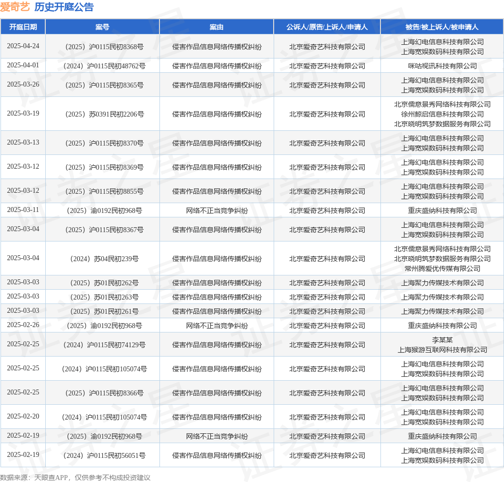Select date cell 2025-04-24
Viewport: 504px width, 482px height.
point(23,46)
